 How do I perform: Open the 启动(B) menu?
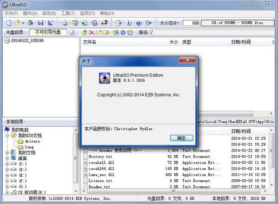click(49, 13)
